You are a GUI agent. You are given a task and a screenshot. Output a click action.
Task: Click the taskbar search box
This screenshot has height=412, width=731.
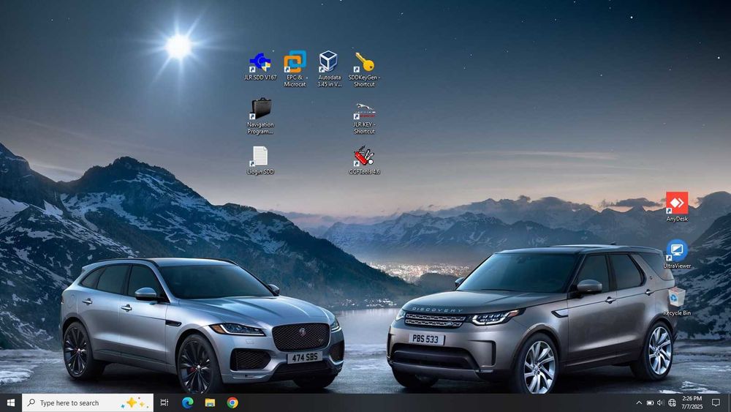tap(88, 402)
